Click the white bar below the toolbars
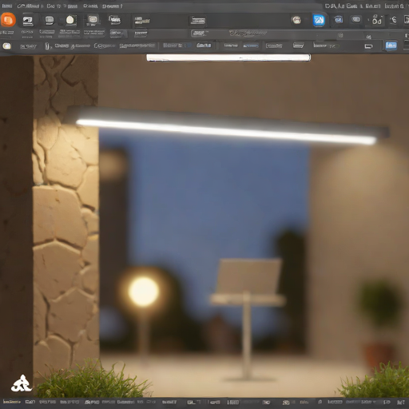Viewport: 409px width, 409px height. tap(228, 58)
